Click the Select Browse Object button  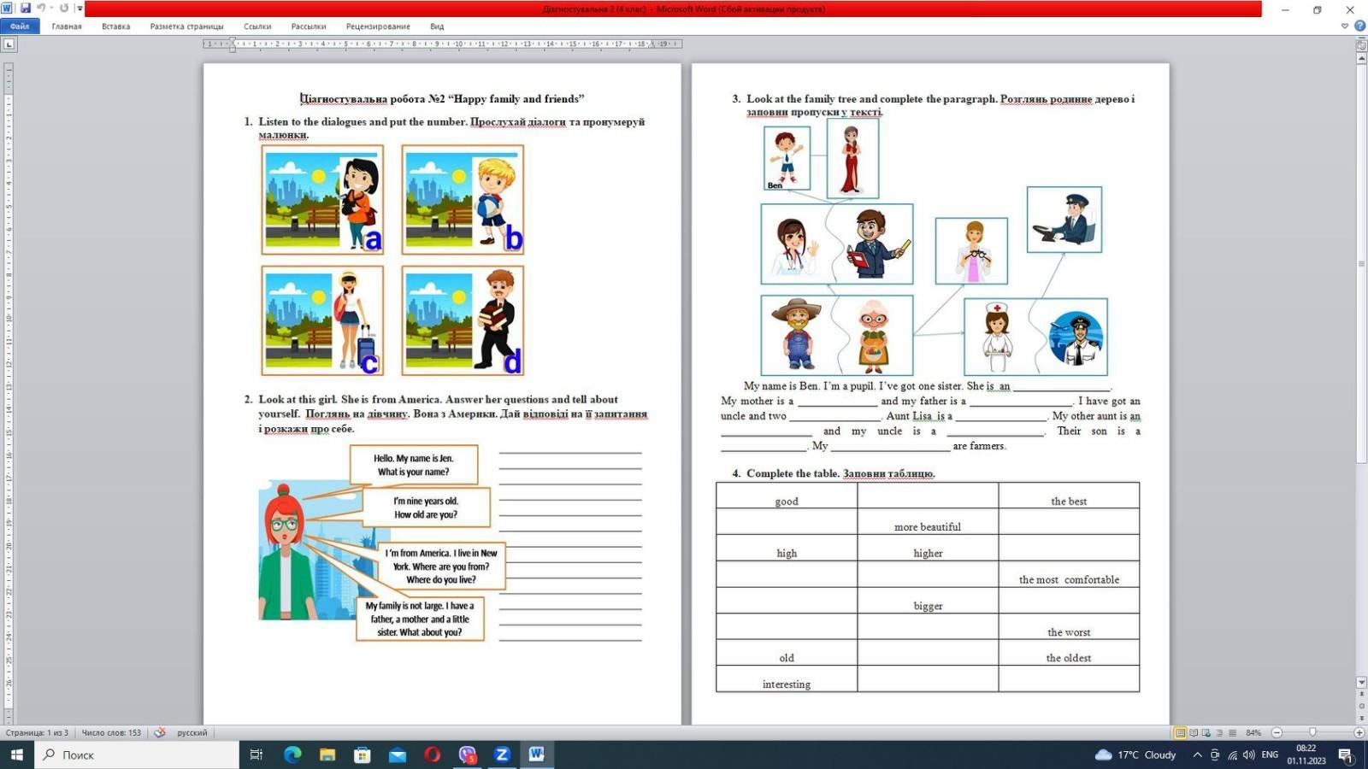pyautogui.click(x=1361, y=706)
